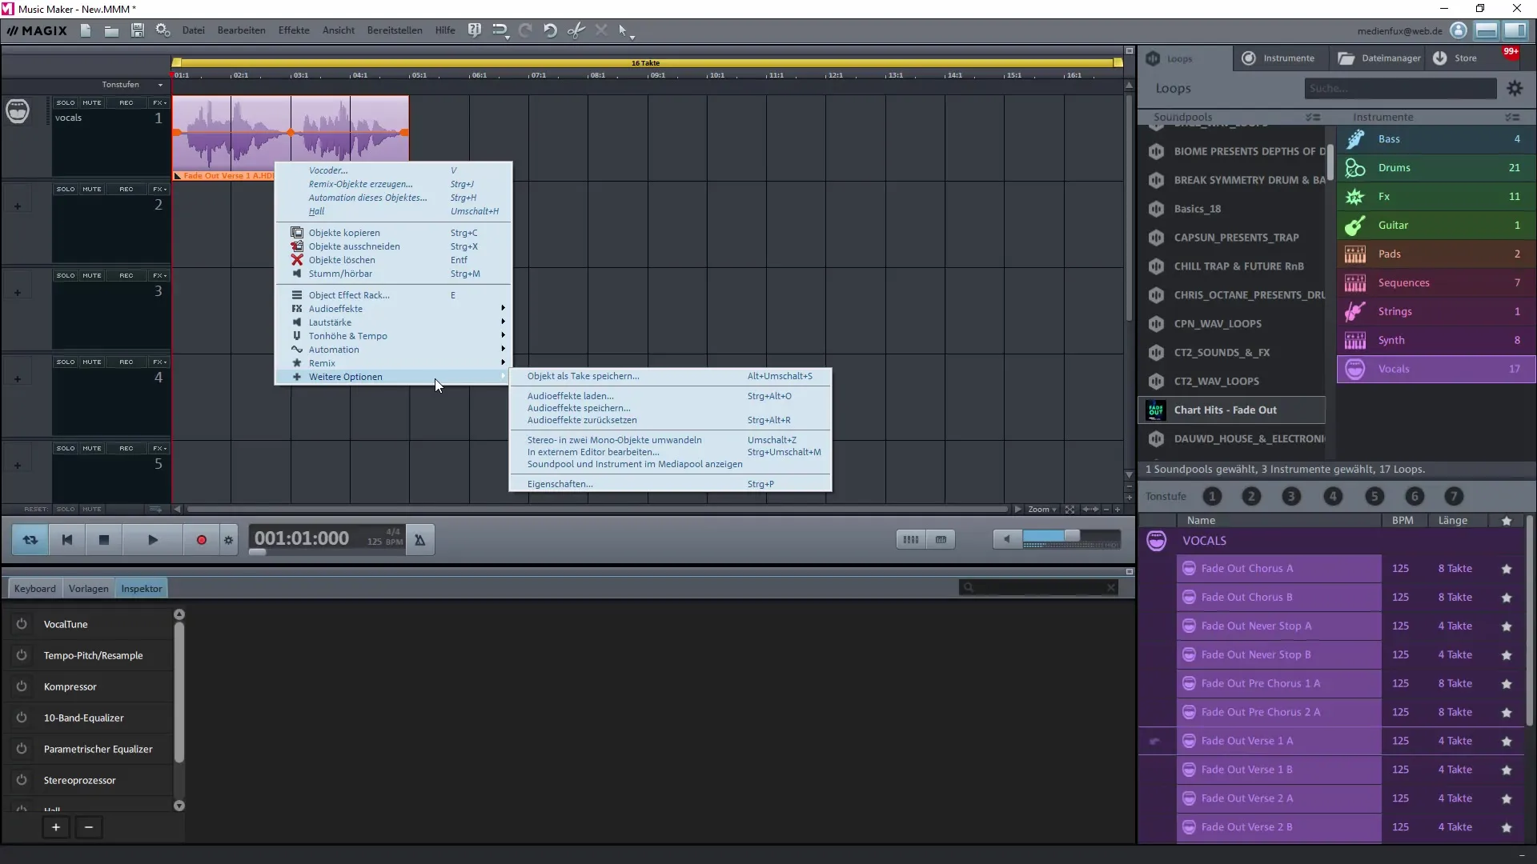Screen dimensions: 1537x864
Task: Select Strings instrument category
Action: 1436,312
